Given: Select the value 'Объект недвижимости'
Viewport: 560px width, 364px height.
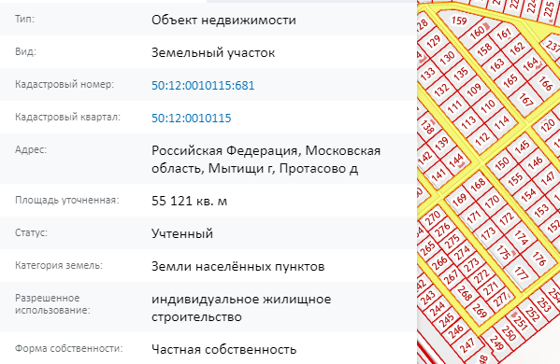Looking at the screenshot, I should click(223, 20).
